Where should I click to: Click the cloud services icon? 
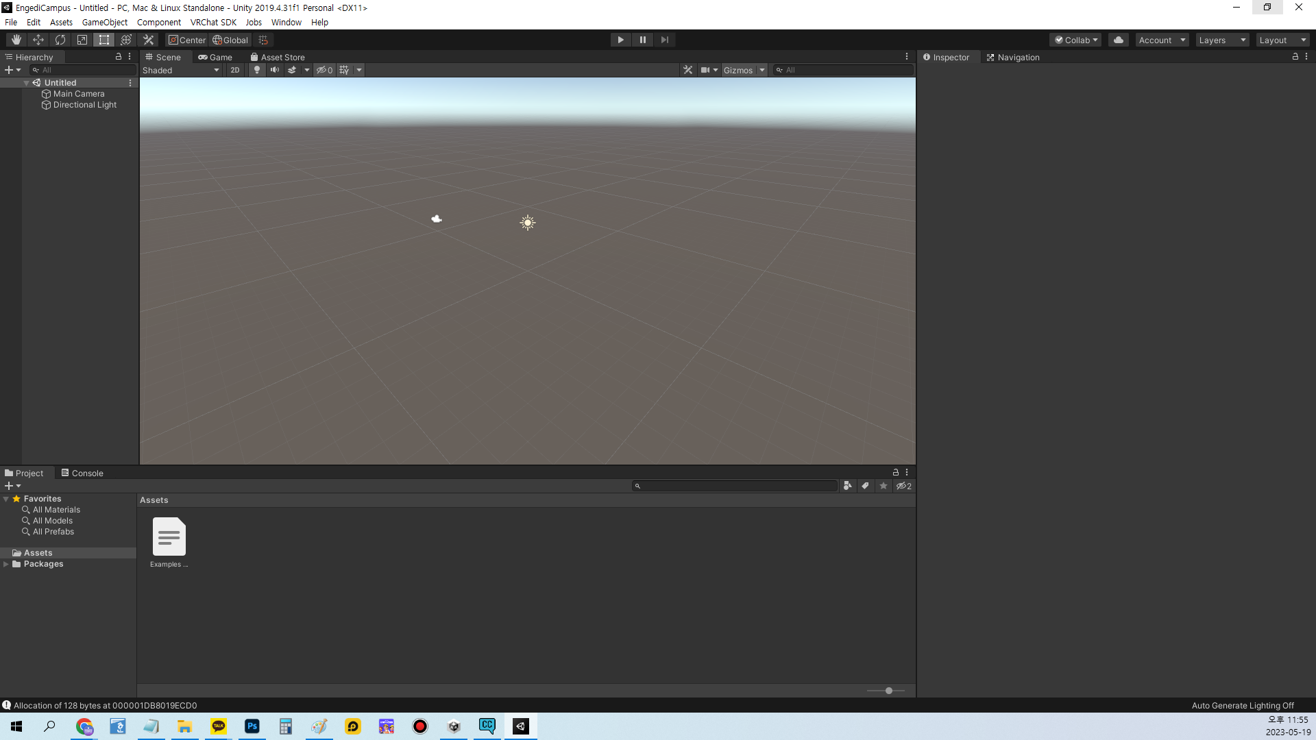coord(1119,40)
